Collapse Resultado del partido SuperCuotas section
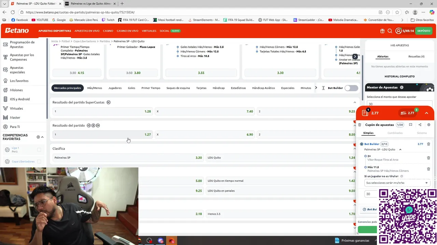The width and height of the screenshot is (437, 245). tap(355, 102)
